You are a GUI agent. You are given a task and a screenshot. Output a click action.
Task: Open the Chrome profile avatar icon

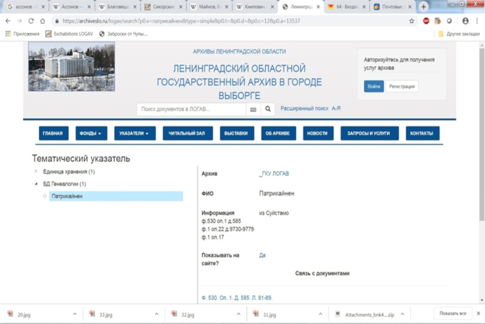click(465, 21)
